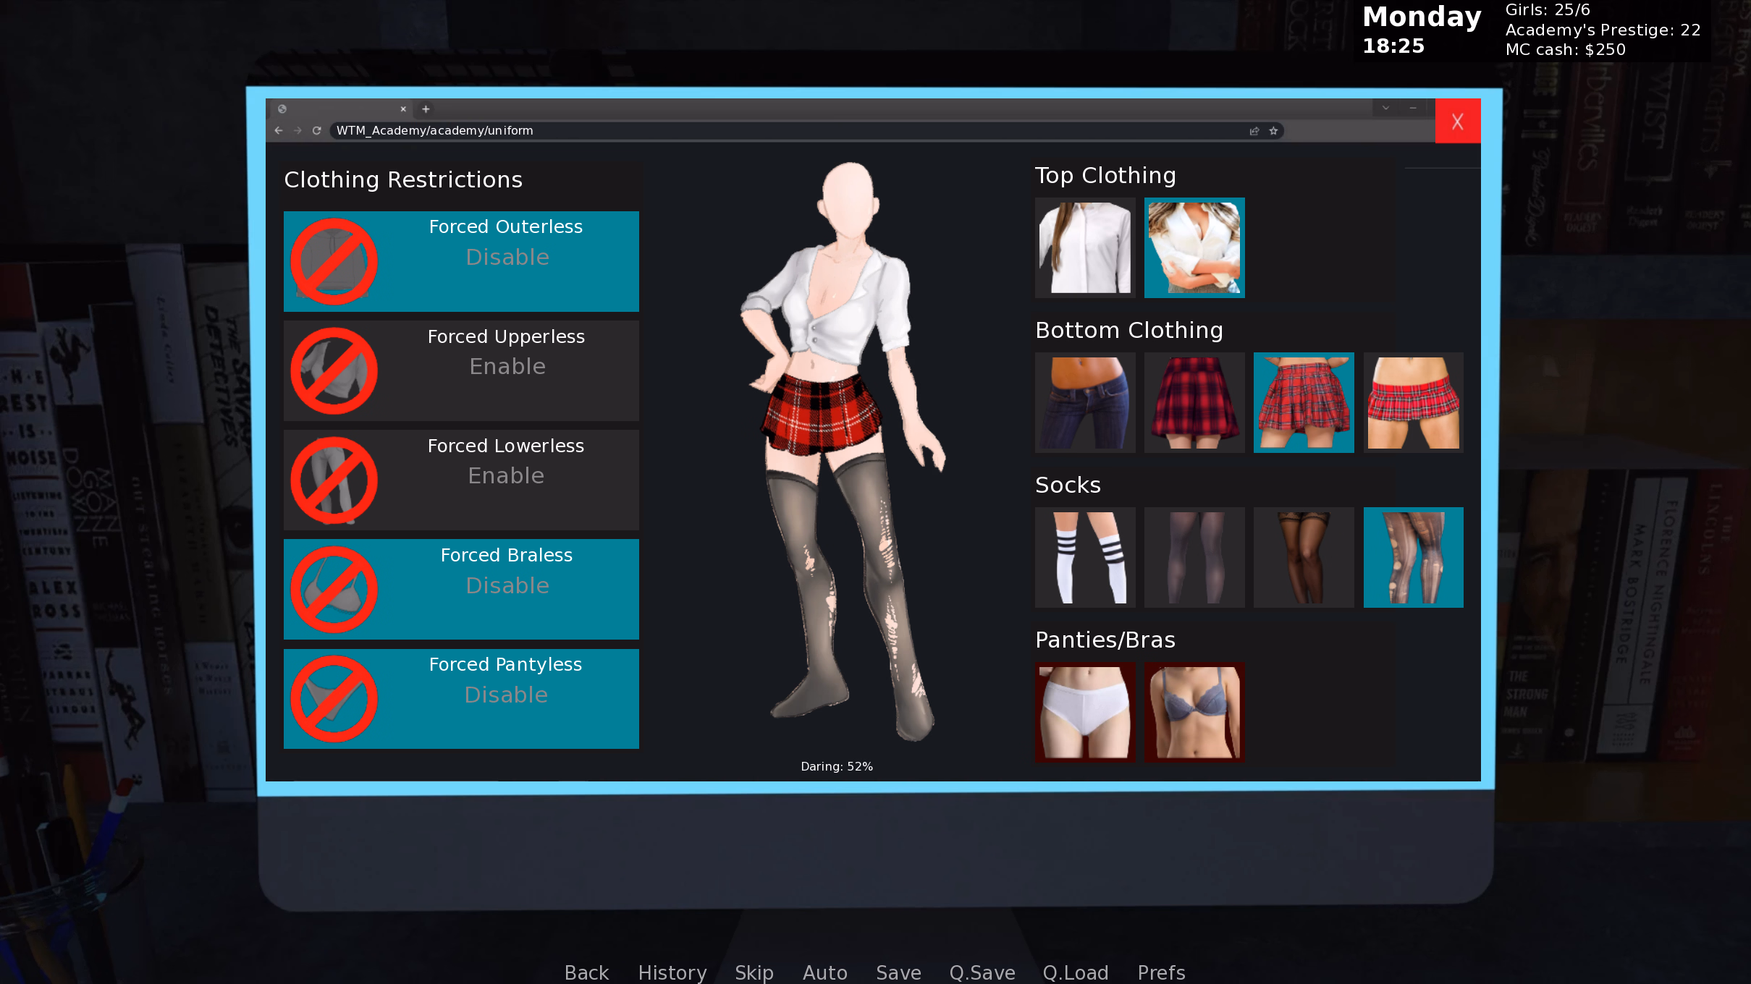This screenshot has width=1751, height=984.
Task: Disable the Forced Outerless restriction
Action: pos(507,258)
